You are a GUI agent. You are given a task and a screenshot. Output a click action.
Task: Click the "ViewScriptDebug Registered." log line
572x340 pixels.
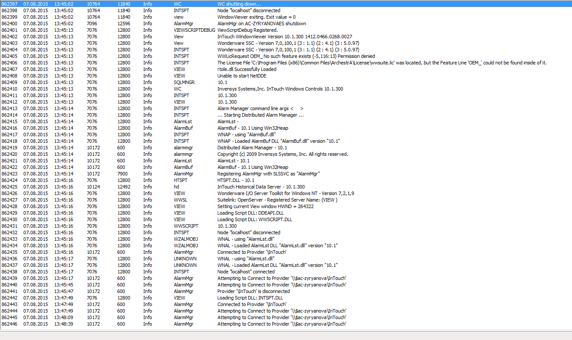pyautogui.click(x=247, y=30)
